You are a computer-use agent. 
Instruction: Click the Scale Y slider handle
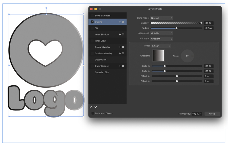point(165,71)
